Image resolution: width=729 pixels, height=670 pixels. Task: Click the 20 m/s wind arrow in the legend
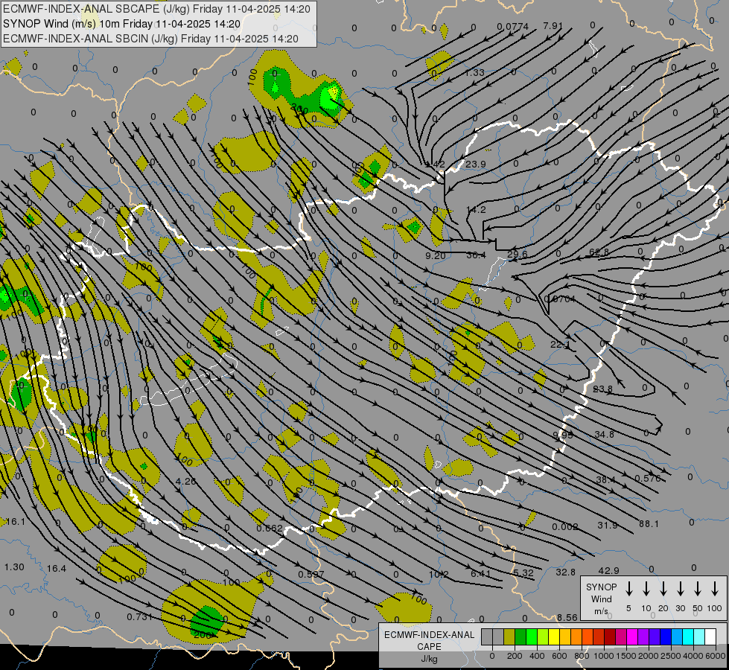click(x=663, y=589)
